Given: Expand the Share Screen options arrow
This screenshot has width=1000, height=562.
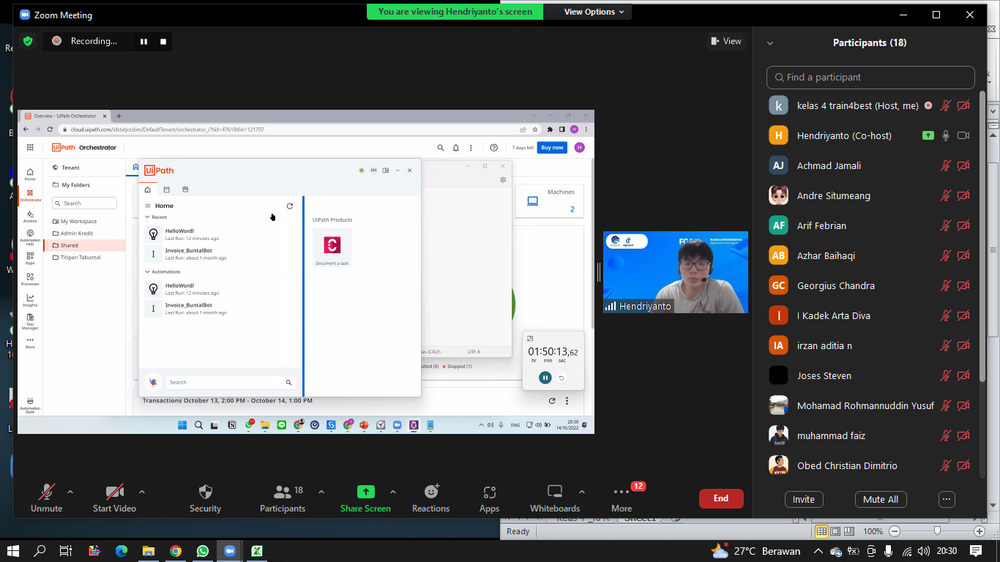Looking at the screenshot, I should pos(393,492).
